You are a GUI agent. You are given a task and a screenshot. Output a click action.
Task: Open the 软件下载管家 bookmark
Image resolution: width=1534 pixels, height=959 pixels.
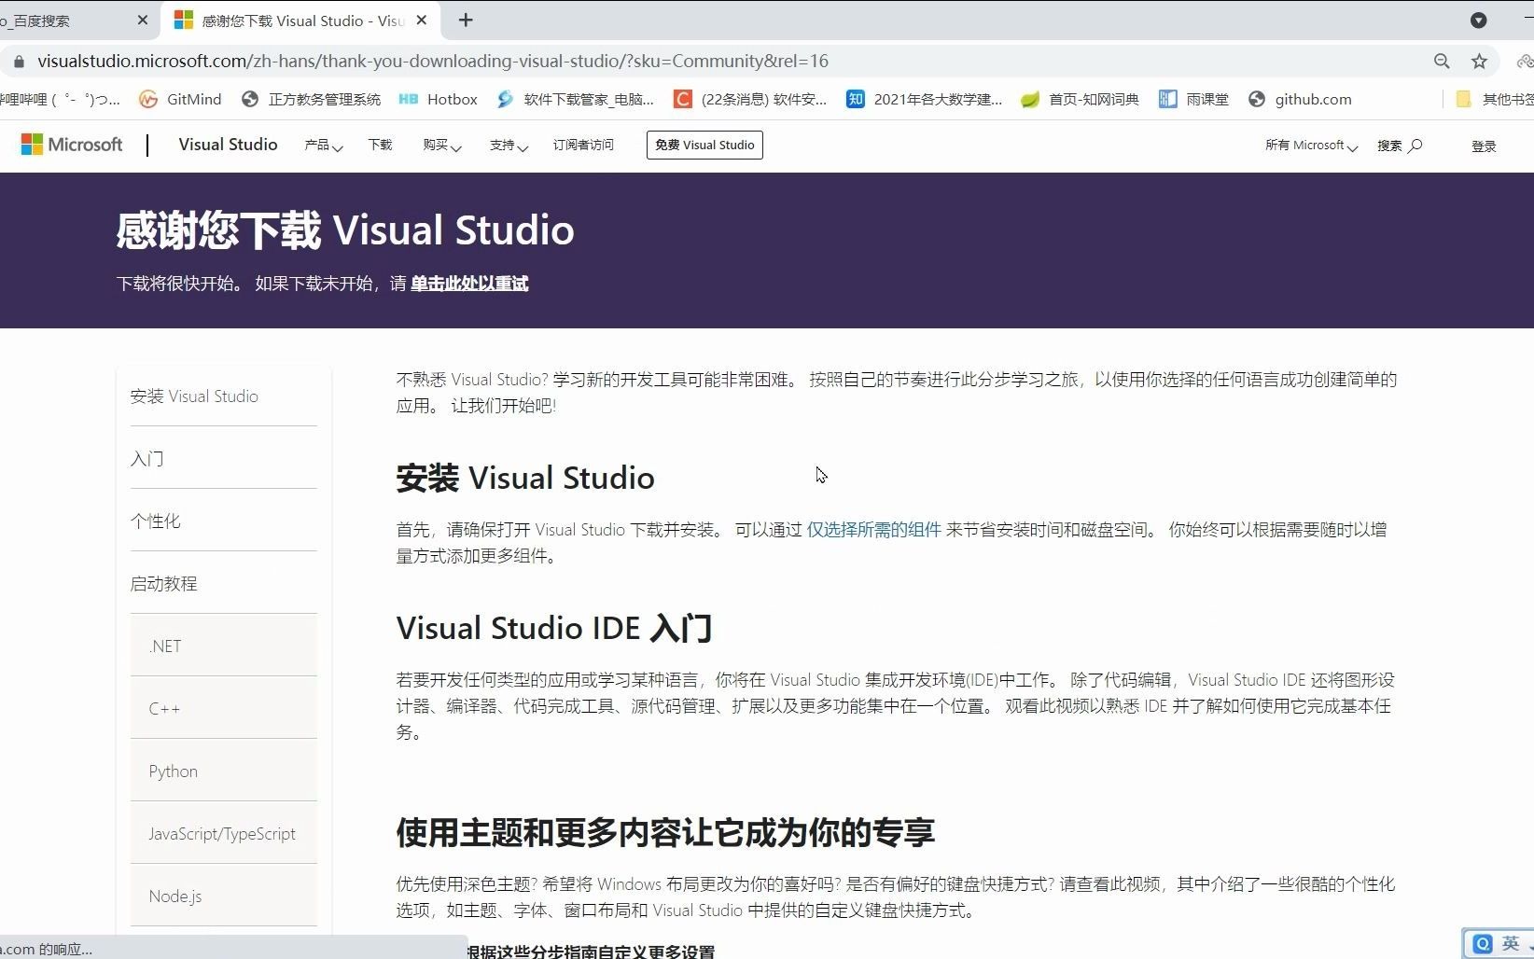click(575, 99)
